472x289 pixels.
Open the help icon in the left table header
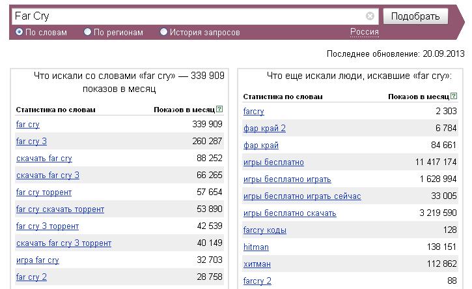(x=219, y=109)
